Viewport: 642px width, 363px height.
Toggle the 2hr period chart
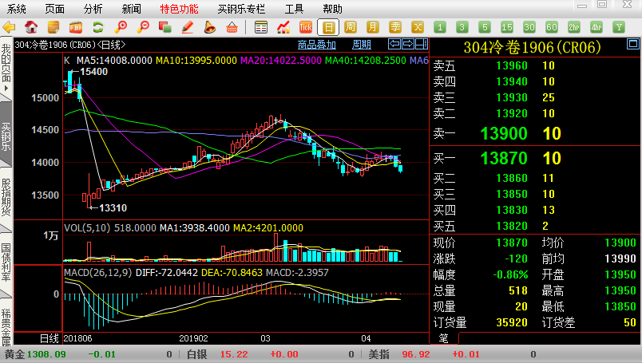coord(573,27)
